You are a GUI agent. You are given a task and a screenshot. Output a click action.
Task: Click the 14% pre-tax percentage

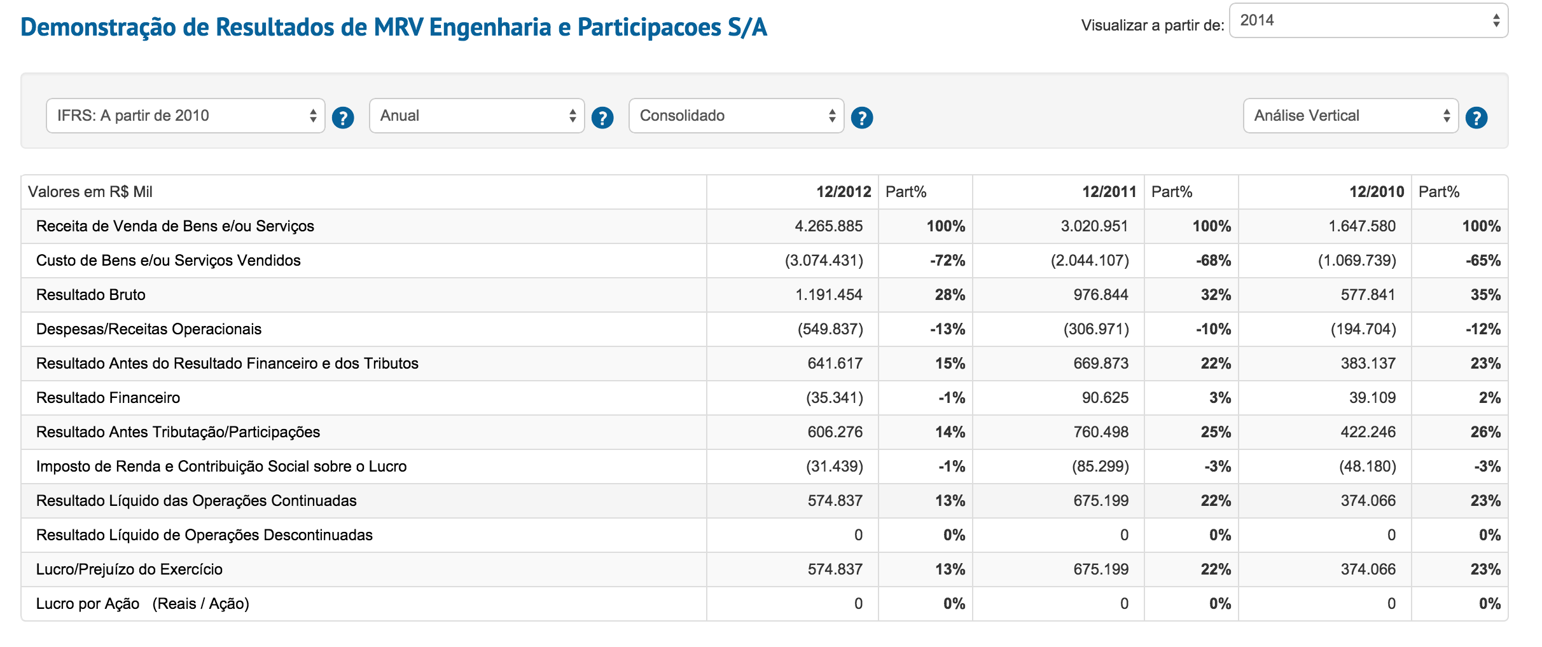pyautogui.click(x=950, y=432)
